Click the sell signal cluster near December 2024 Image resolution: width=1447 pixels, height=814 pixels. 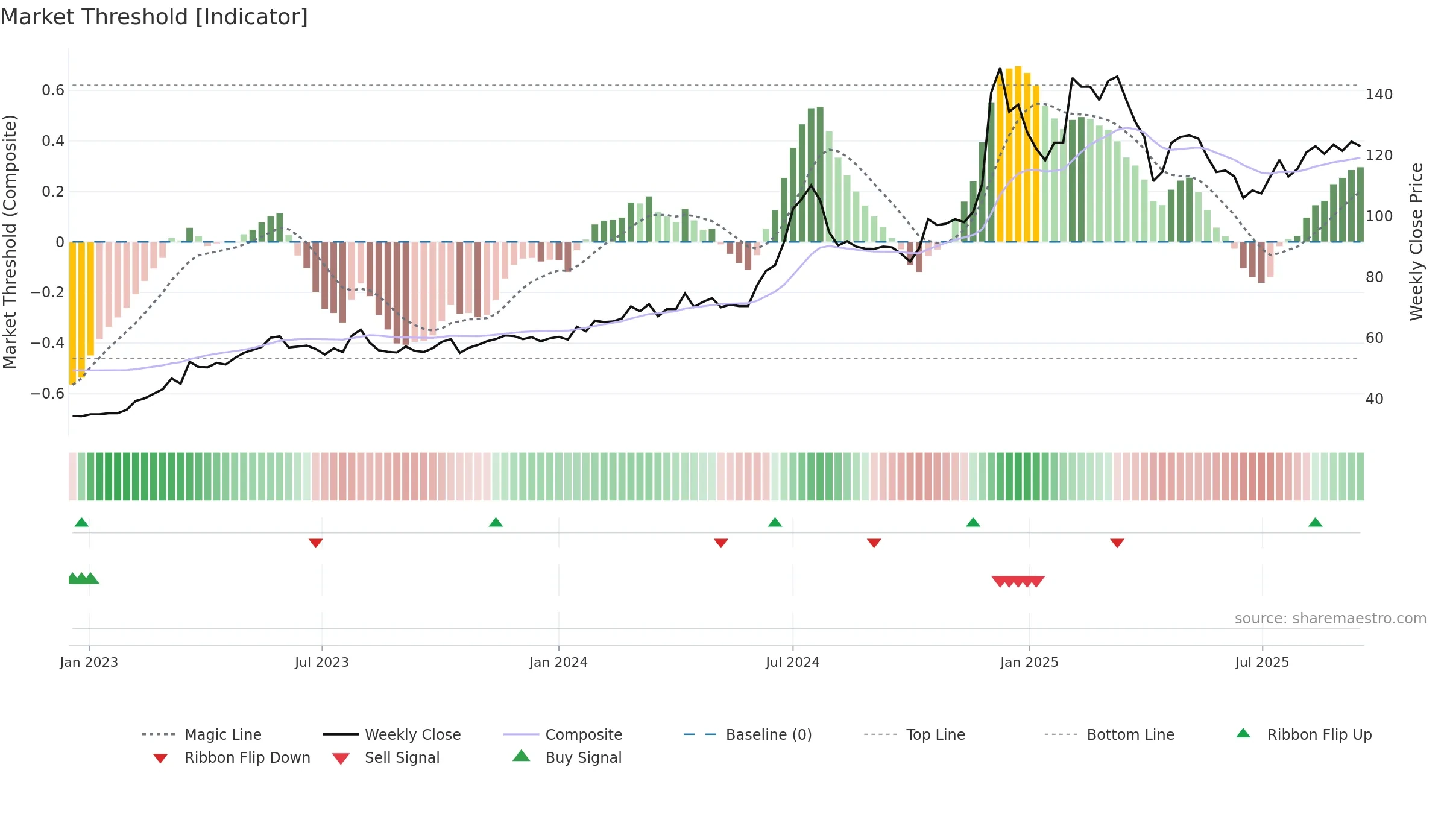[x=1018, y=582]
